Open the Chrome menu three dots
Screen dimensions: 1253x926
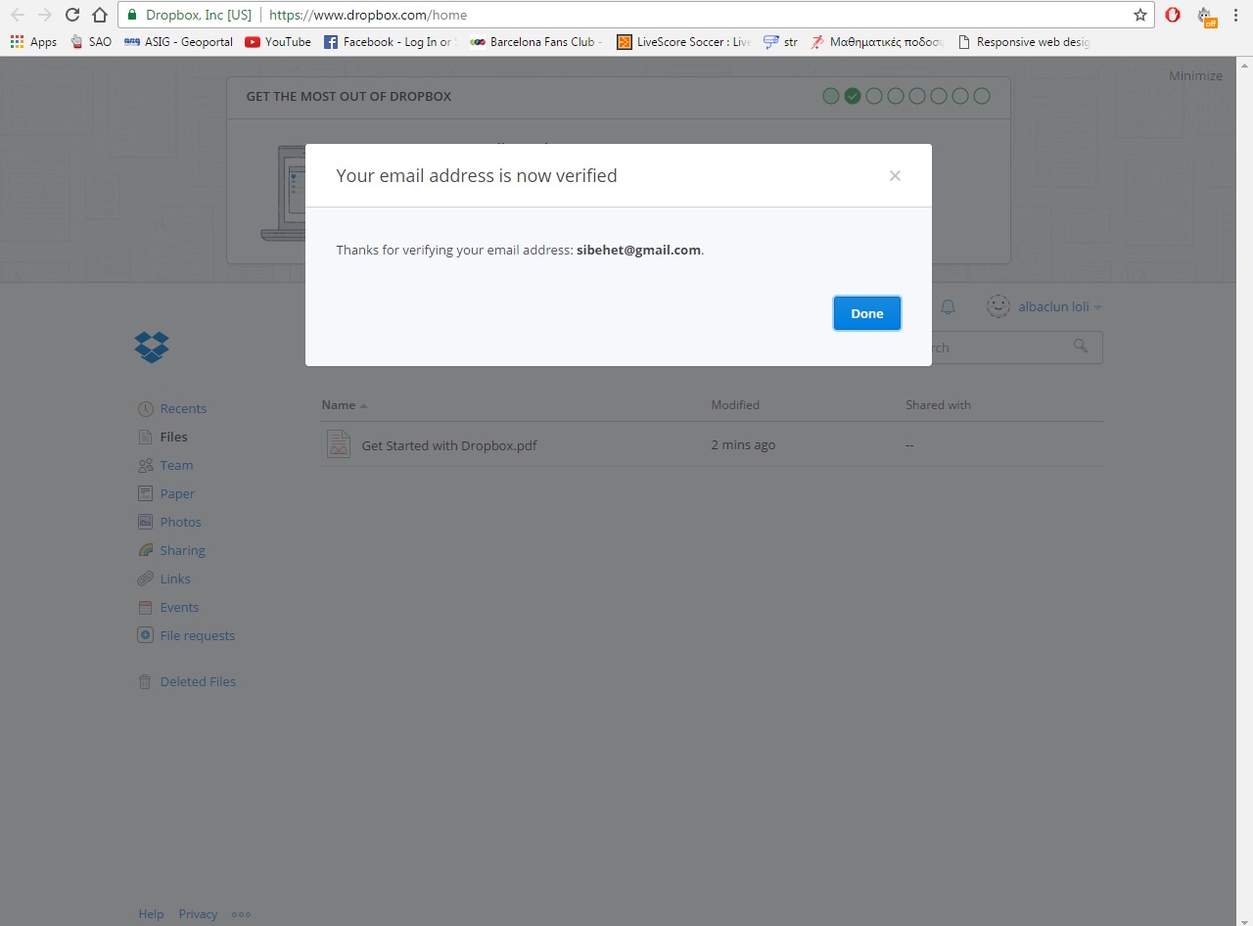pos(1235,15)
